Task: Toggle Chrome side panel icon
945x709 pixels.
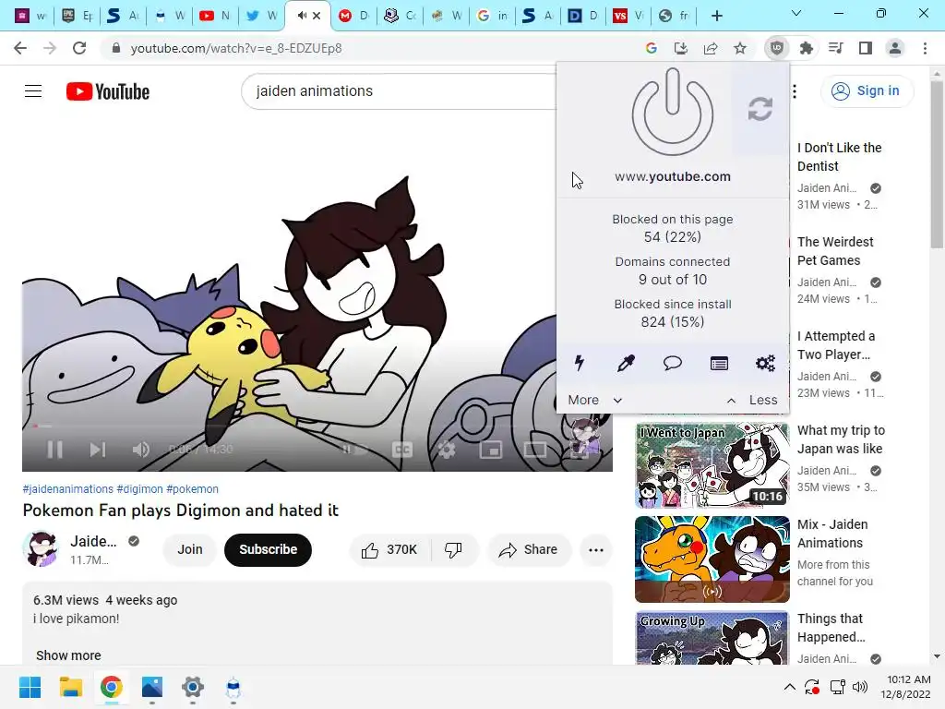Action: [866, 48]
